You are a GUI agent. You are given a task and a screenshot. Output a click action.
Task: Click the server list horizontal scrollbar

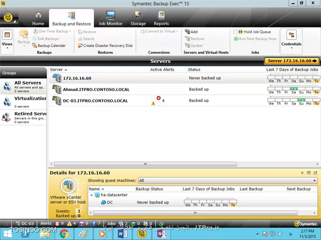(145, 164)
